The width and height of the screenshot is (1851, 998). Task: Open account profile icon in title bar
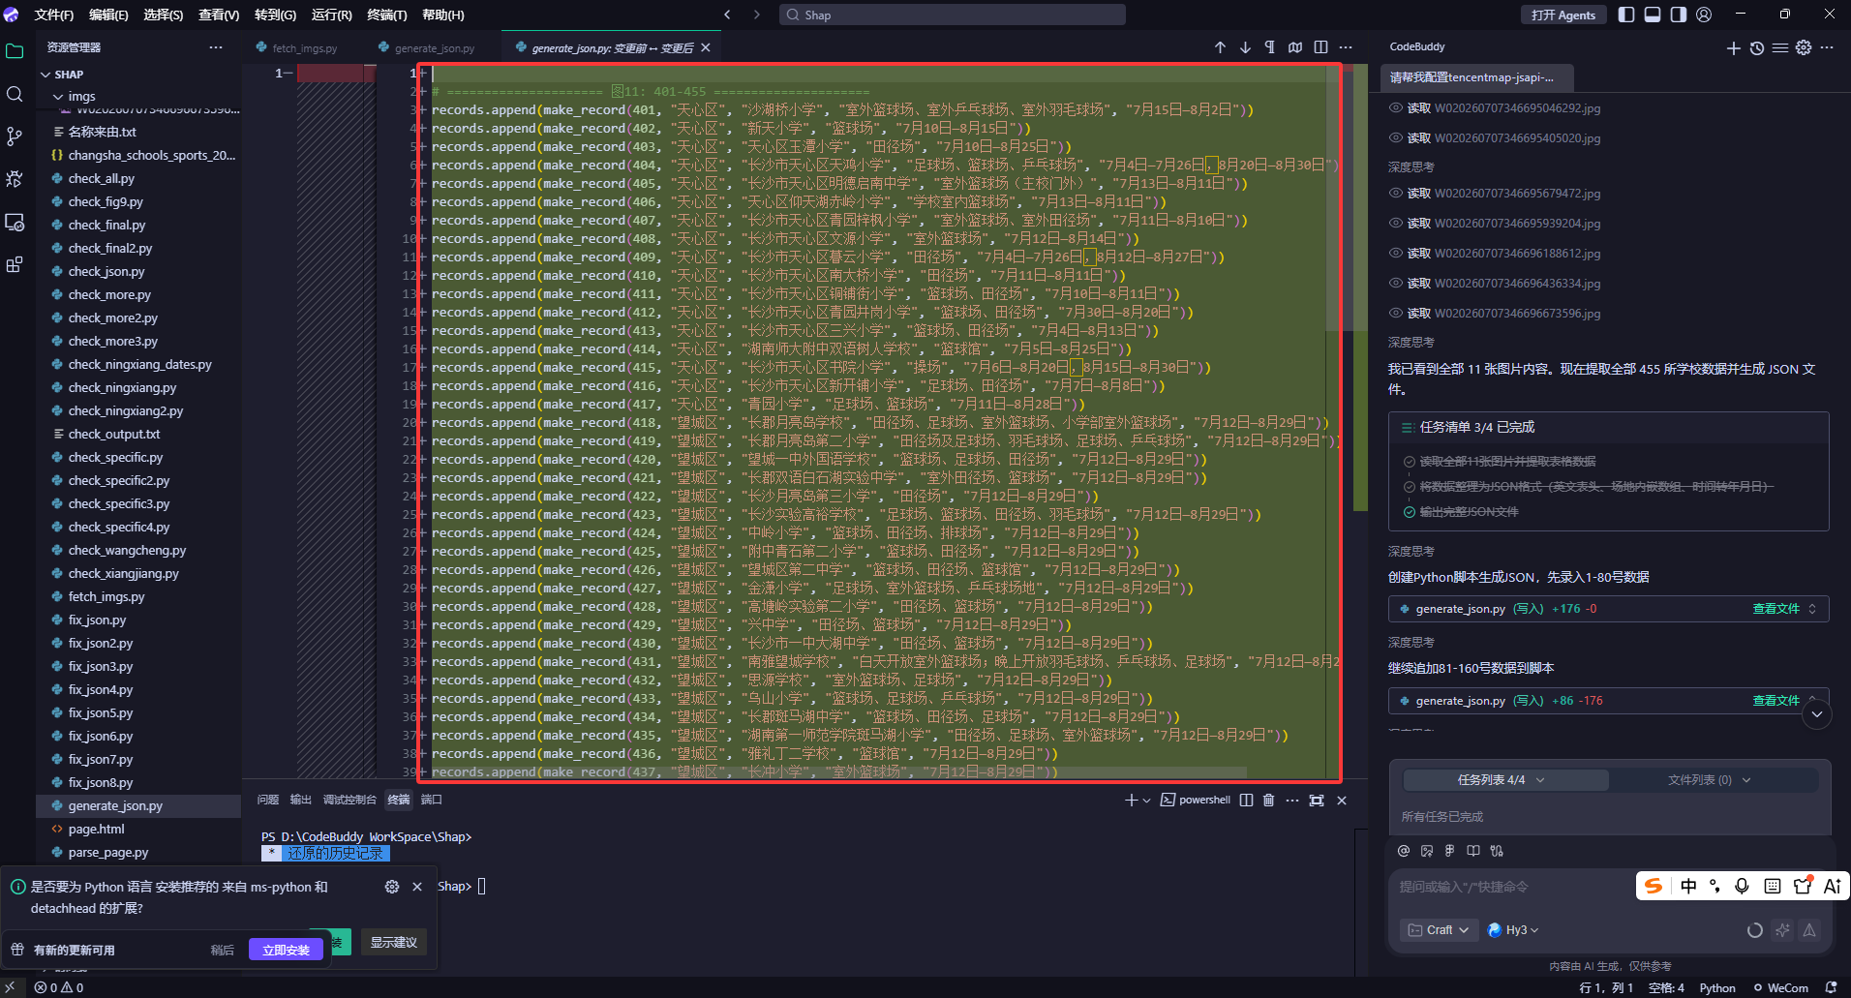1704,15
